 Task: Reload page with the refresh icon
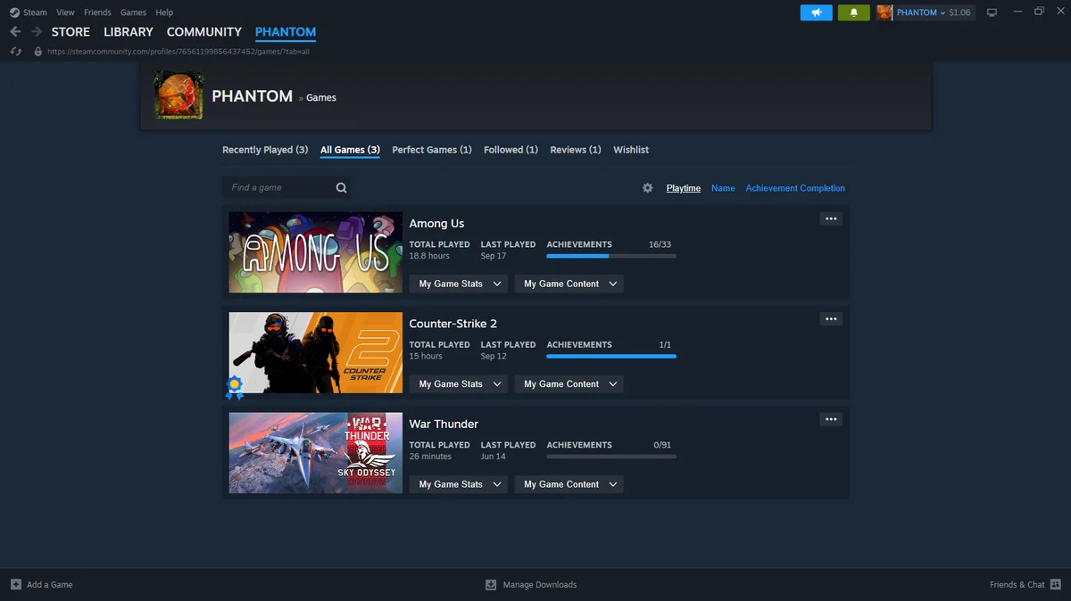coord(15,52)
